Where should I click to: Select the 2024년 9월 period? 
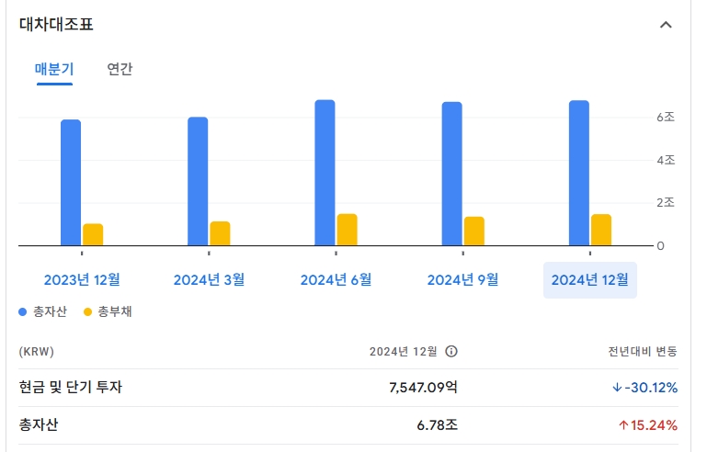tap(463, 280)
